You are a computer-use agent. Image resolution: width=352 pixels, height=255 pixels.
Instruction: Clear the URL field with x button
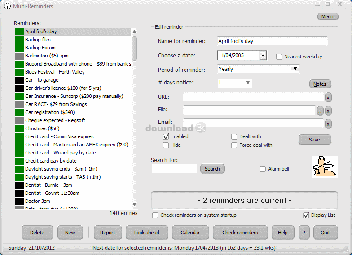pos(328,98)
